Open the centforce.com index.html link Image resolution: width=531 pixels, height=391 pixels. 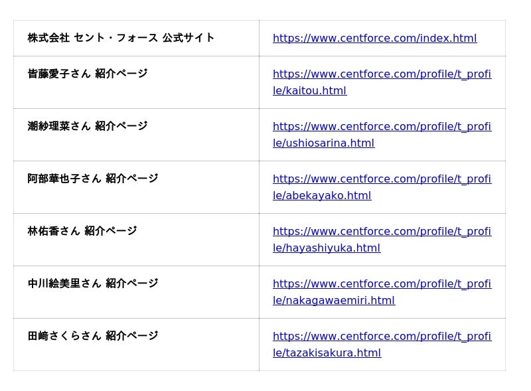374,39
